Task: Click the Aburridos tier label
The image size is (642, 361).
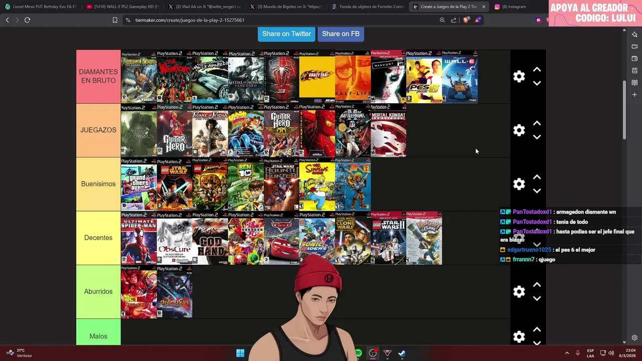Action: [x=98, y=292]
